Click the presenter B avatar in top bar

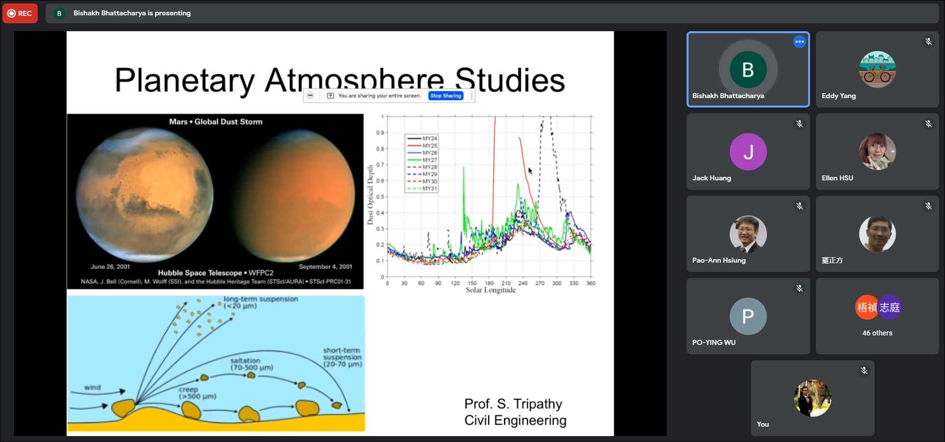pos(59,13)
